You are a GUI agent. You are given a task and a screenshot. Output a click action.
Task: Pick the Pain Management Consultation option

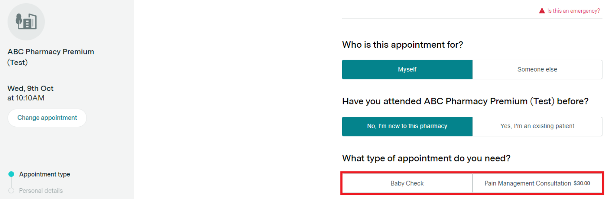coord(537,183)
